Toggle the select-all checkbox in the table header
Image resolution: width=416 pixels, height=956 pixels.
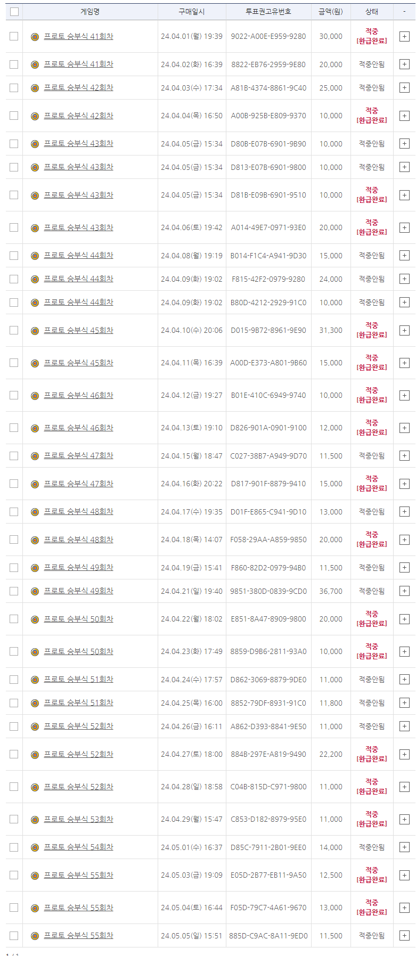pyautogui.click(x=14, y=12)
